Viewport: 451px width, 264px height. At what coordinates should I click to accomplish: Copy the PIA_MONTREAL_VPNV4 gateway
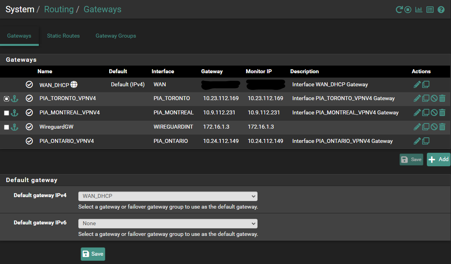(426, 112)
